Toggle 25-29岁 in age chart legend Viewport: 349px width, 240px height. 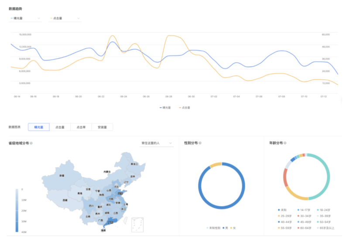[x=285, y=216]
